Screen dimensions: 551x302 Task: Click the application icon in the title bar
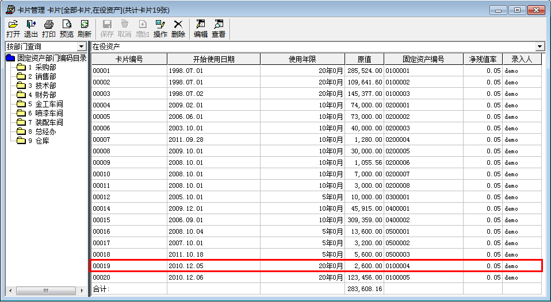[10, 10]
